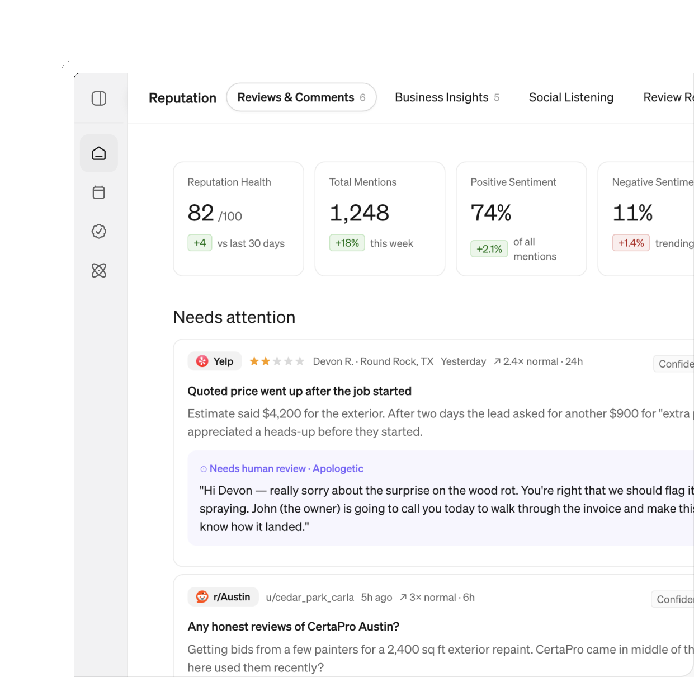Screen dimensions: 694x677
Task: Click the 1,248 mentions value
Action: point(359,213)
